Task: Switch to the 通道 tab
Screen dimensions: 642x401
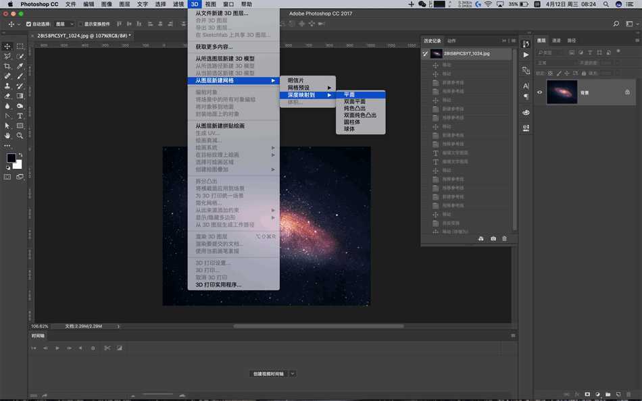Action: tap(555, 41)
